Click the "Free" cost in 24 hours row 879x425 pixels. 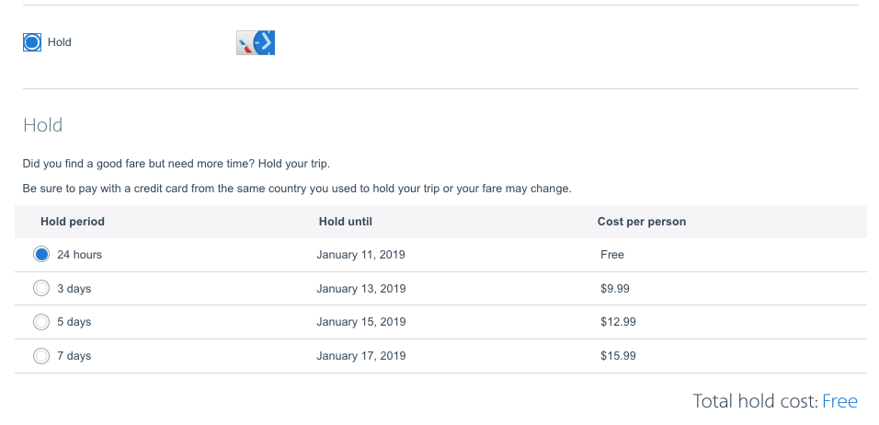click(612, 255)
